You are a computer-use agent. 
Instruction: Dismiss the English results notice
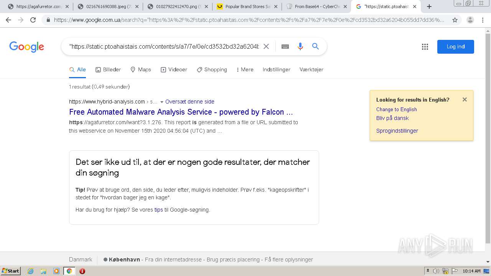pos(465,100)
